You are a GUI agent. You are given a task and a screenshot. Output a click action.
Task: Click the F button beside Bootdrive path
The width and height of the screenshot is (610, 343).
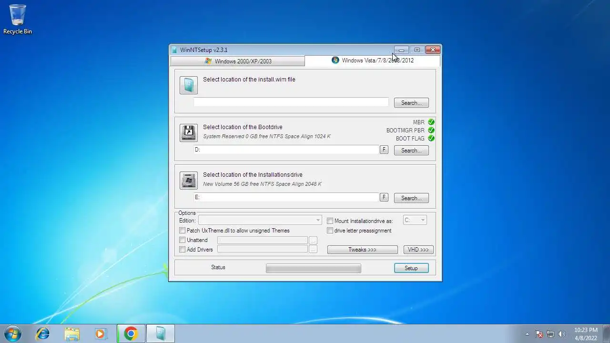click(x=384, y=150)
